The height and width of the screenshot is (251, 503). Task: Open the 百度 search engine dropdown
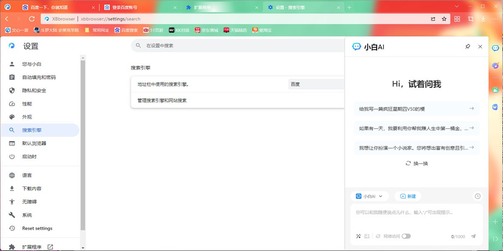tap(316, 84)
